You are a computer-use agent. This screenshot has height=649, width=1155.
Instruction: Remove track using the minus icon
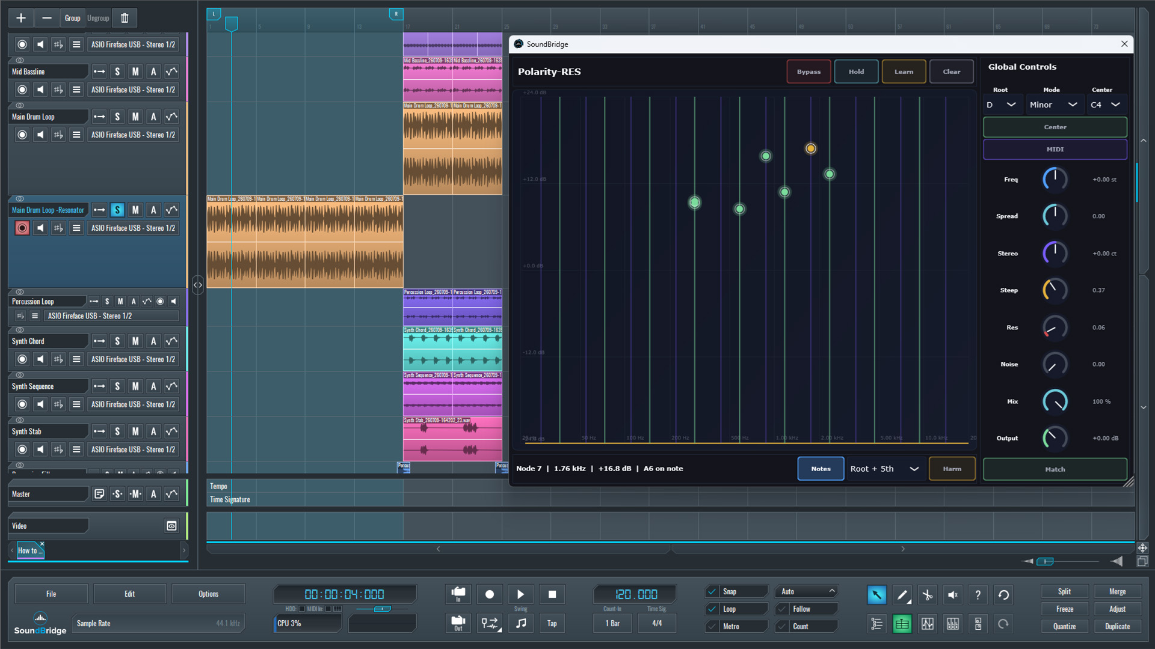tap(46, 18)
